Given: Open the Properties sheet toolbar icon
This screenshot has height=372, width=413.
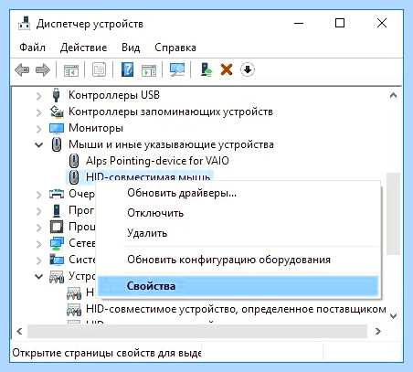Looking at the screenshot, I should 100,69.
